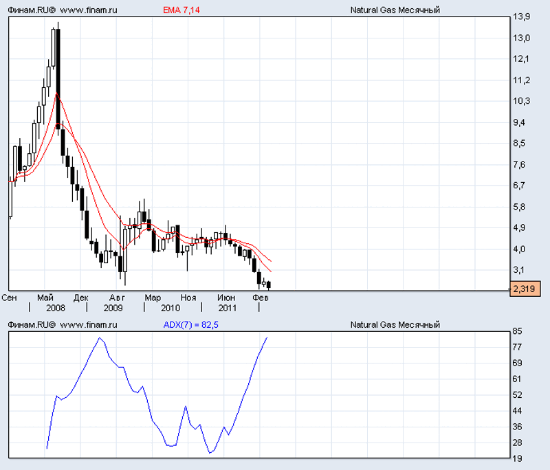550x470 pixels.
Task: Click the red EMA 7,14 legend text
Action: 181,10
